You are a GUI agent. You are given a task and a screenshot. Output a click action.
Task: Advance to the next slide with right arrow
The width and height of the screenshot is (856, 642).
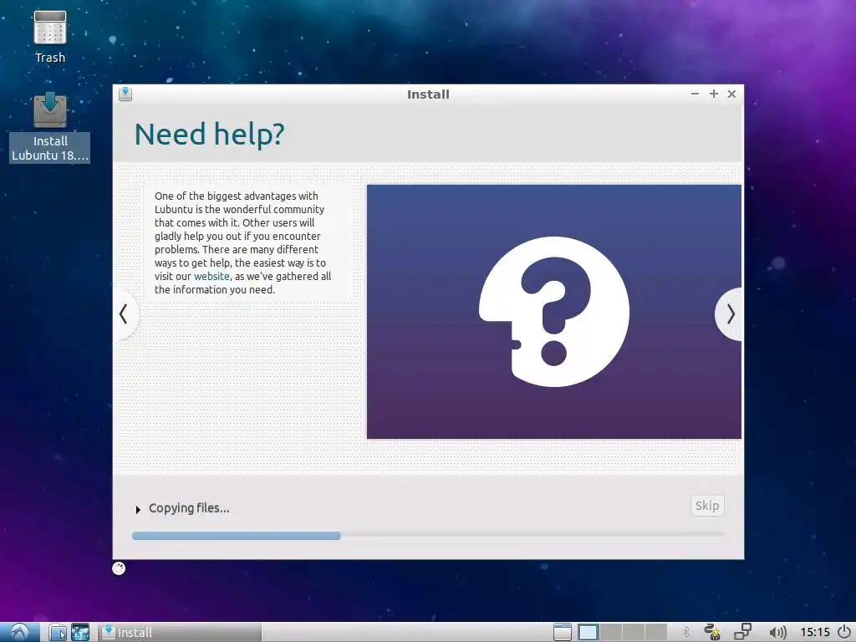click(730, 314)
